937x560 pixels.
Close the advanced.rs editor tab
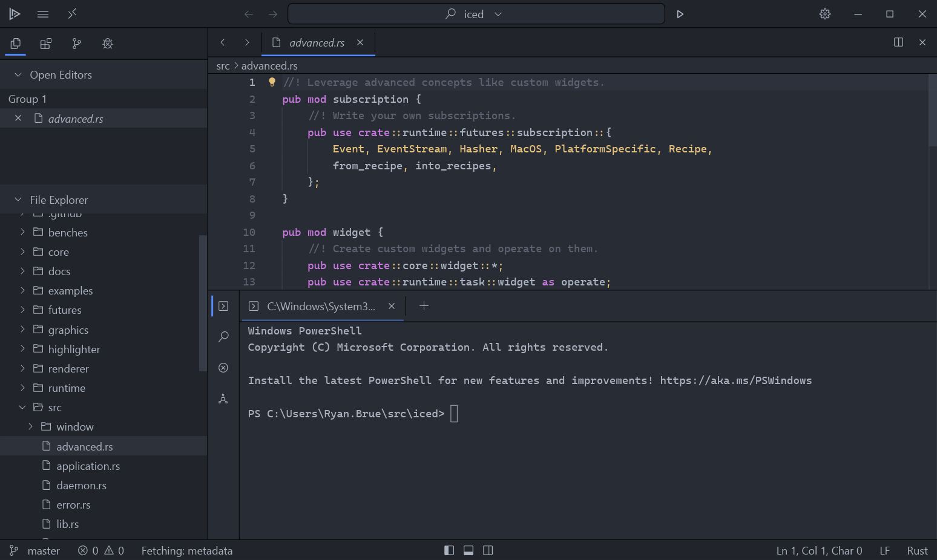(360, 42)
